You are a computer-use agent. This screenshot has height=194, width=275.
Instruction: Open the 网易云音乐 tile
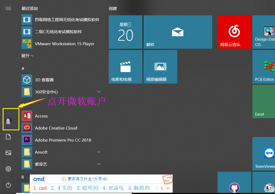[234, 32]
